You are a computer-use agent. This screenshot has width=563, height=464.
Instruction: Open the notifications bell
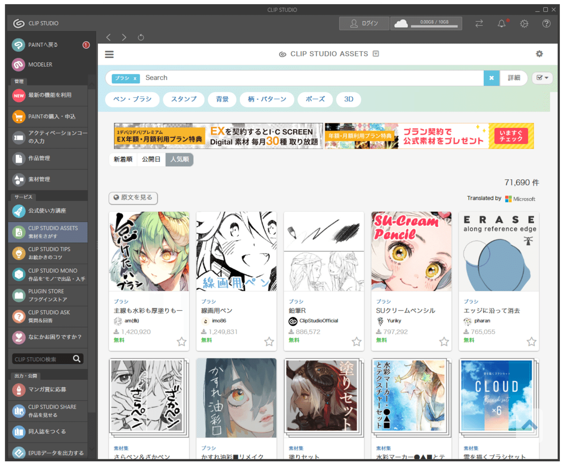pyautogui.click(x=502, y=23)
